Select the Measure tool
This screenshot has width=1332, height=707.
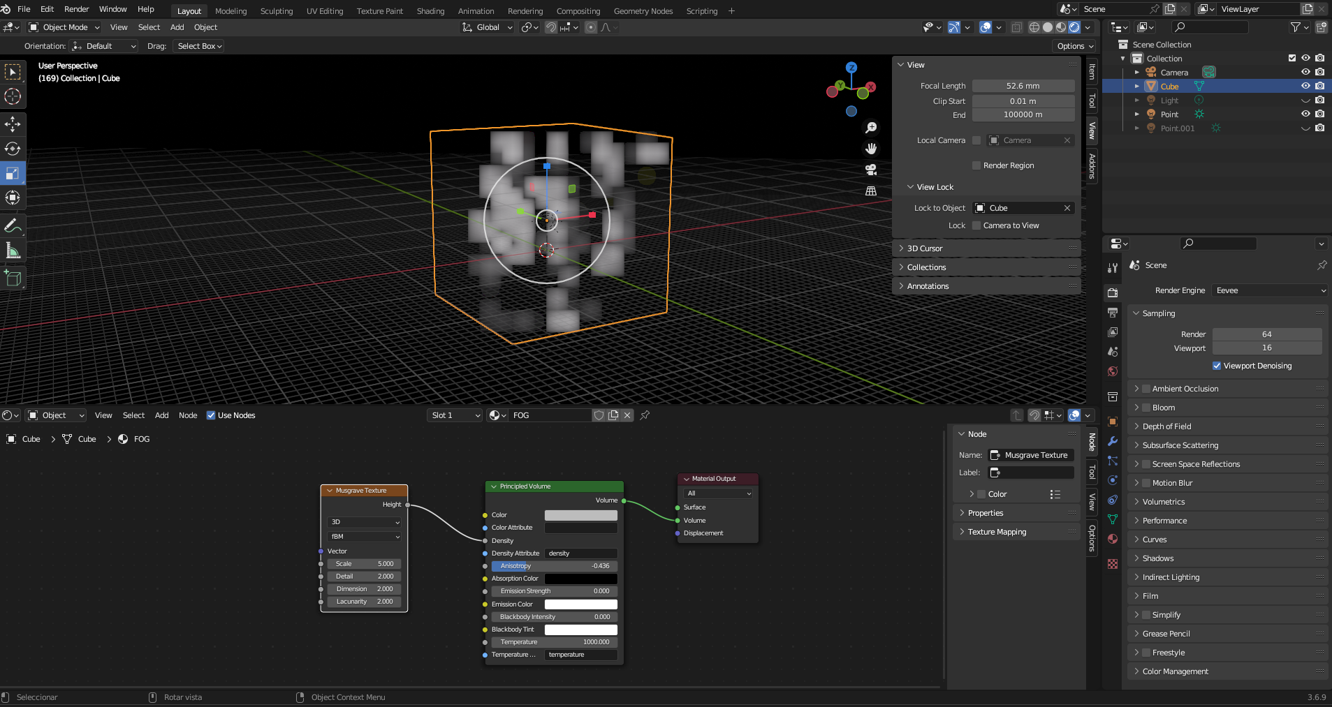(13, 251)
